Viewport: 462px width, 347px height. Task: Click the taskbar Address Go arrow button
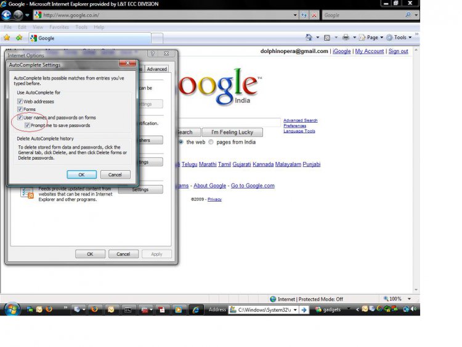tap(304, 309)
